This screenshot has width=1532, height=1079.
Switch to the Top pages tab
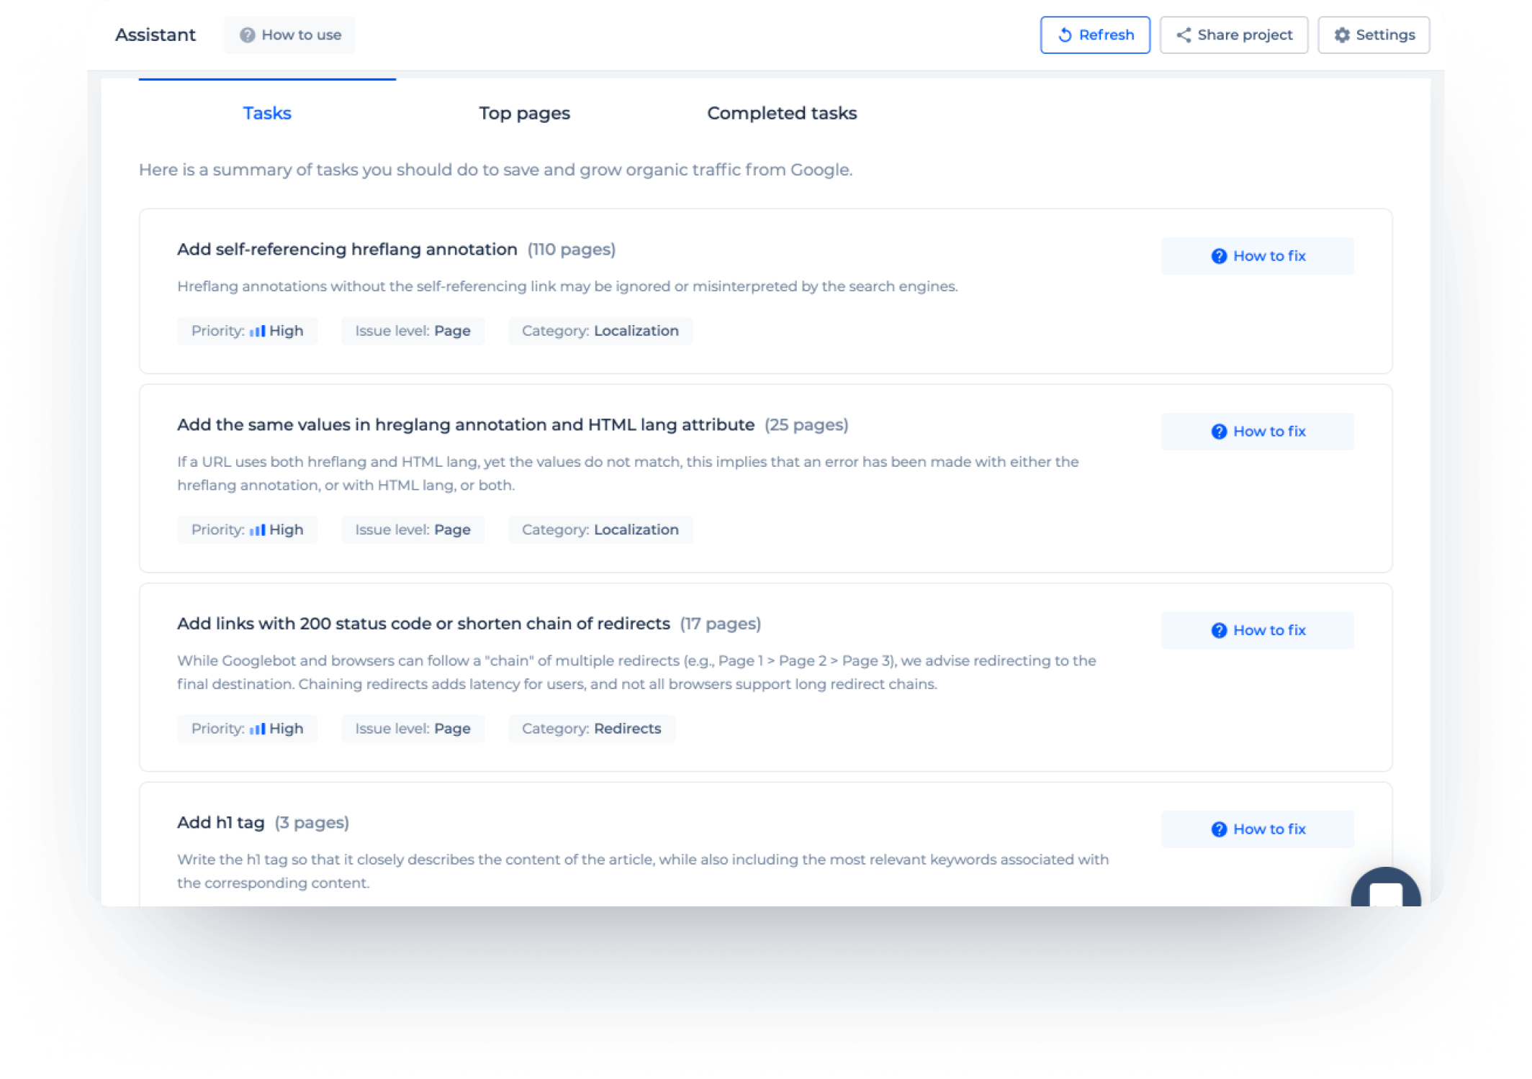click(x=523, y=112)
